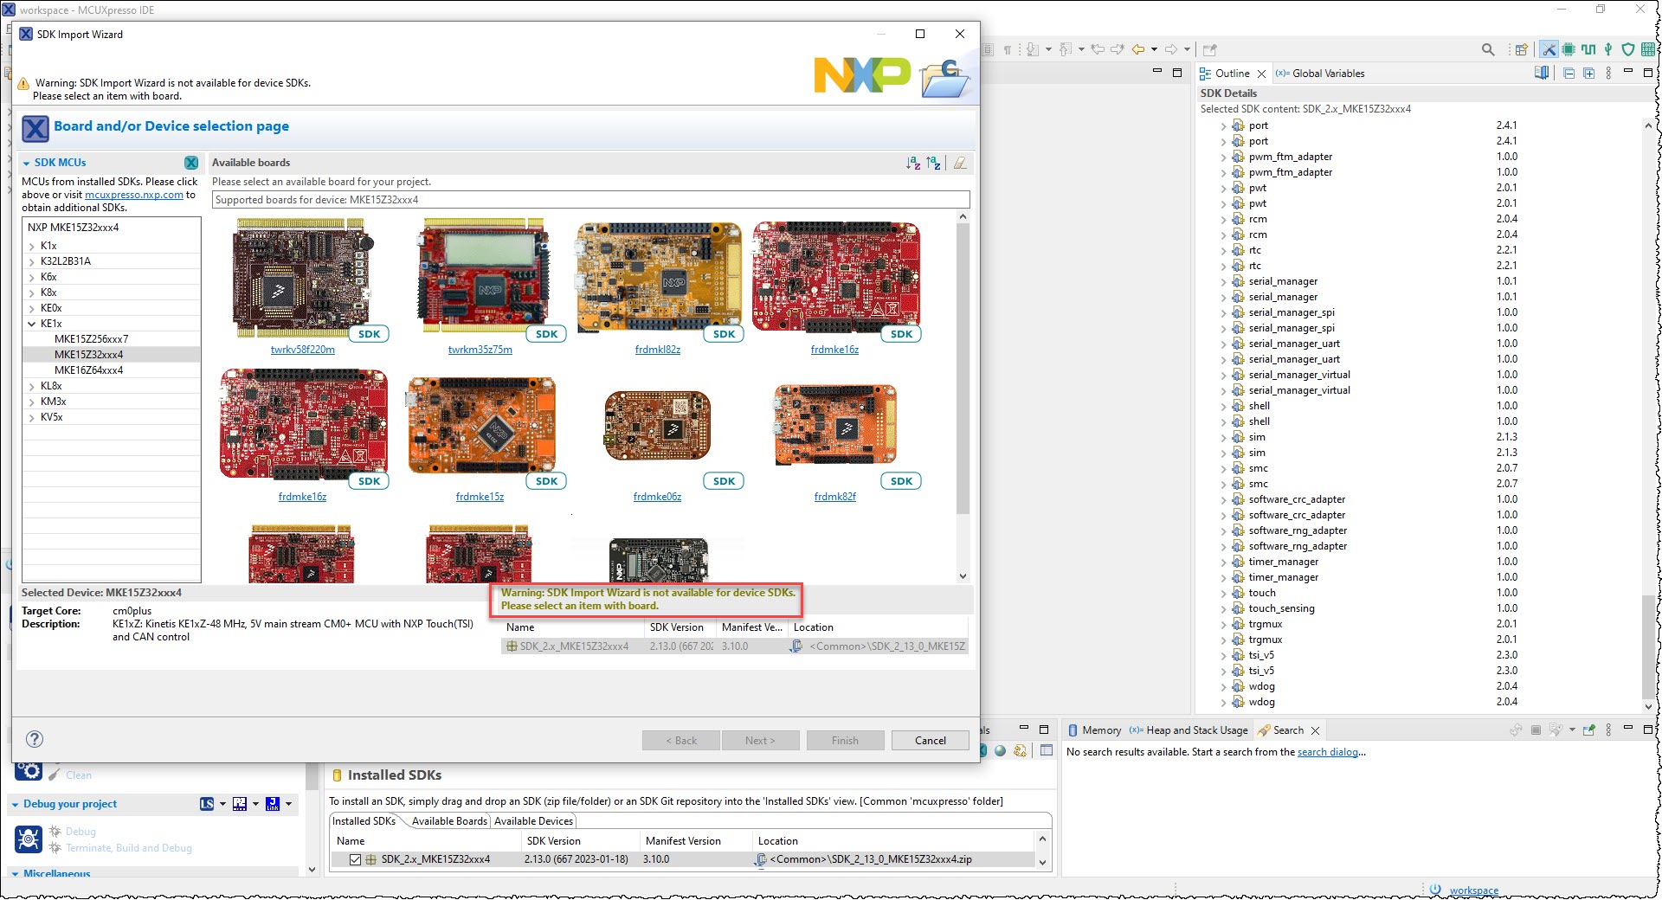Image resolution: width=1662 pixels, height=900 pixels.
Task: Open the Global Variables tab
Action: click(1320, 73)
